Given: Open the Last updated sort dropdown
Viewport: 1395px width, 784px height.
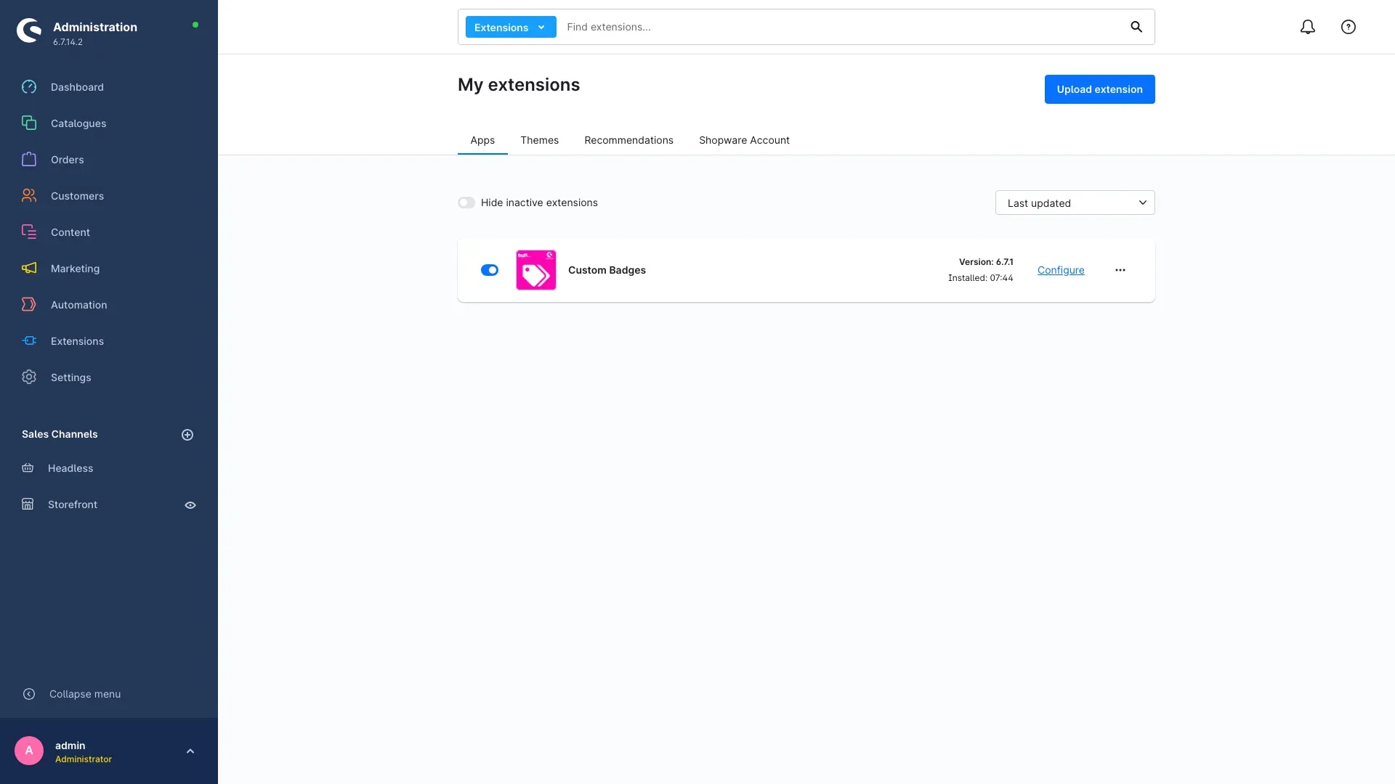Looking at the screenshot, I should point(1075,203).
